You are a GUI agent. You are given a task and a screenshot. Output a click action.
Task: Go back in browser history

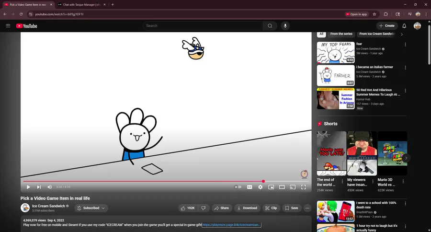[x=5, y=14]
